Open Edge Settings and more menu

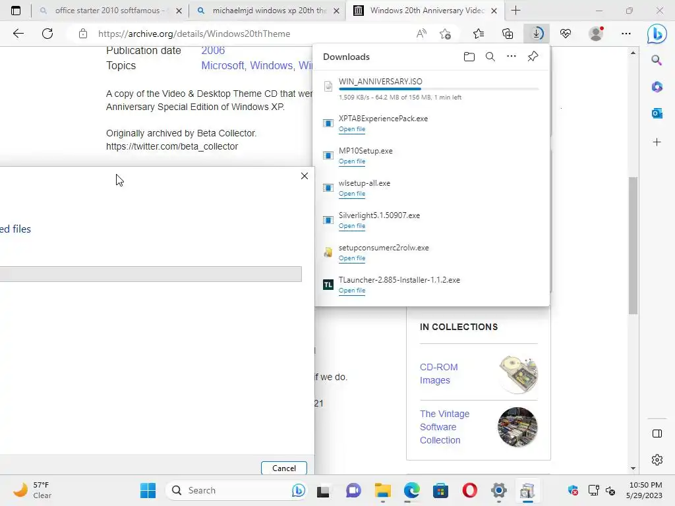coord(626,34)
